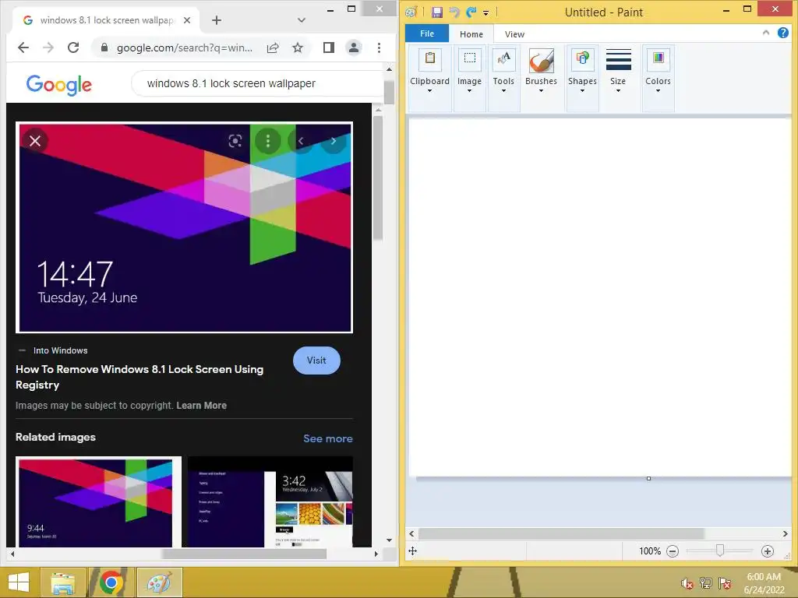
Task: Click the Paint horizontal scrollbar
Action: coord(560,534)
